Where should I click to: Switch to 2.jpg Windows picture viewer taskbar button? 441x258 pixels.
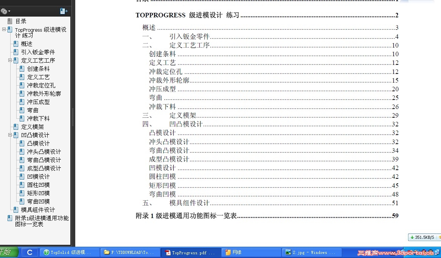[x=311, y=252]
